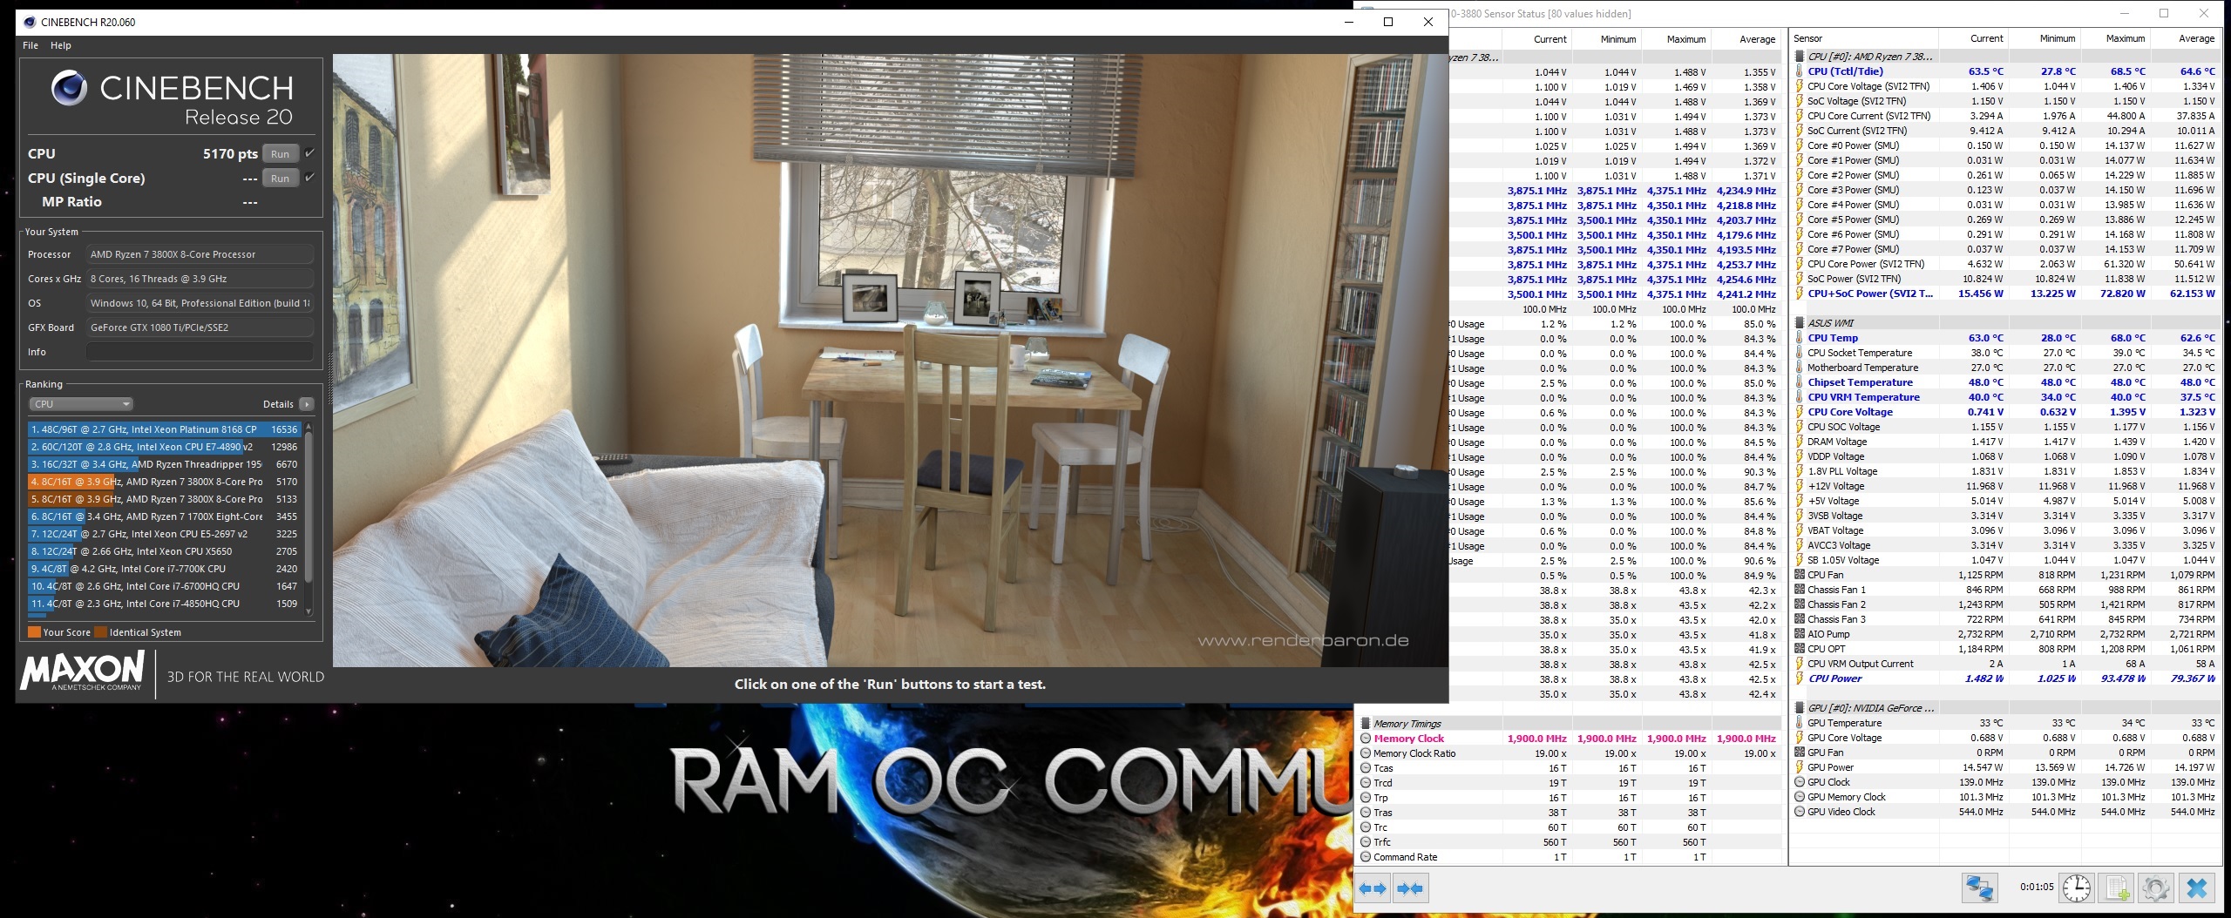Select the CPU+SoC Power (SVI2 TFN) row
2231x918 pixels.
pos(2006,294)
